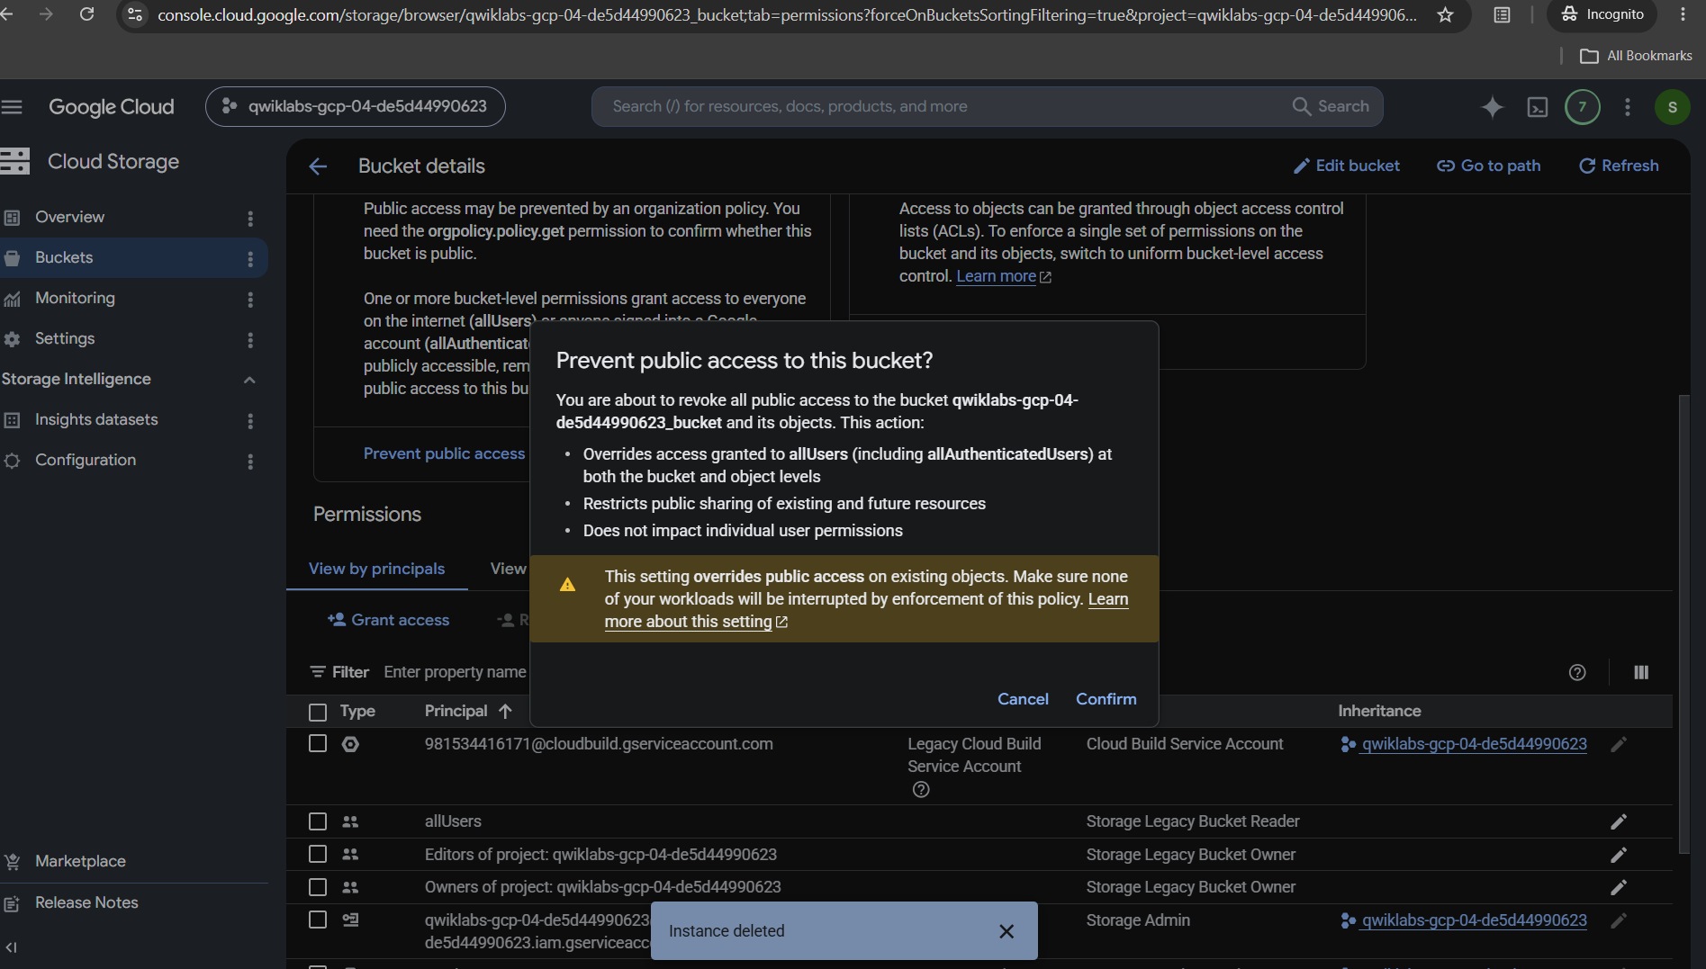1706x969 pixels.
Task: Open column display options icon
Action: pyautogui.click(x=1640, y=672)
